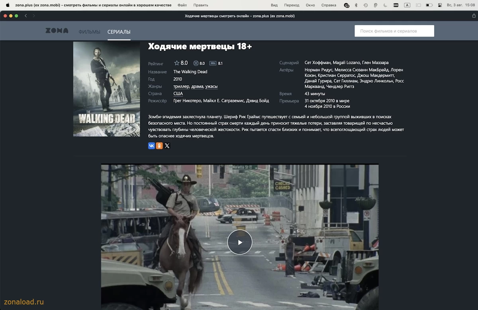Open the zona.plus application menu
Image resolution: width=478 pixels, height=310 pixels.
click(x=94, y=5)
